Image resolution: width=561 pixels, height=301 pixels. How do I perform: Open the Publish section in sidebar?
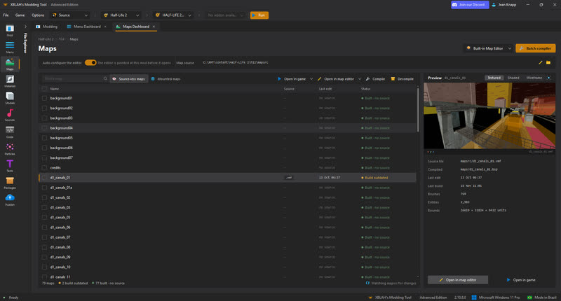10,199
